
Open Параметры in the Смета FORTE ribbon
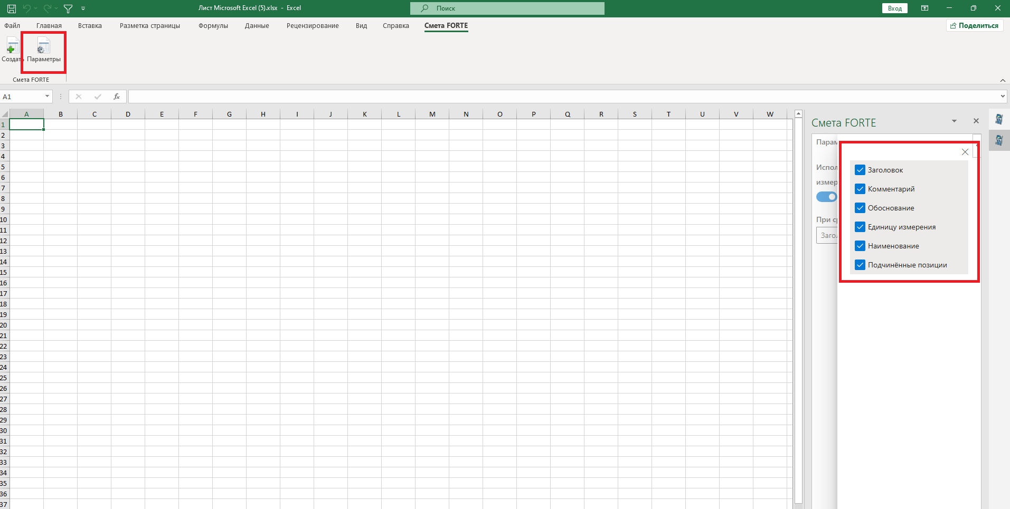pos(44,51)
